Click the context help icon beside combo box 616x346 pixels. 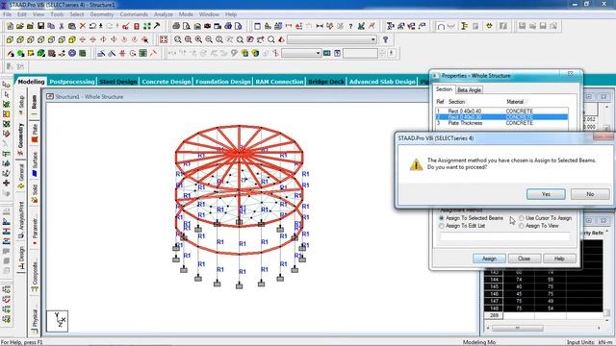(385, 39)
